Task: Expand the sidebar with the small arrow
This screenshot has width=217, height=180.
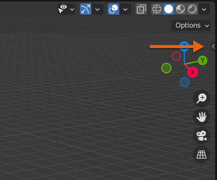Action: coord(213,47)
